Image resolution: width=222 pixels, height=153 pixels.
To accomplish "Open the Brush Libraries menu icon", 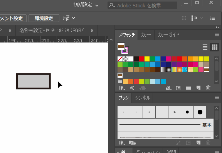I will tap(122, 143).
